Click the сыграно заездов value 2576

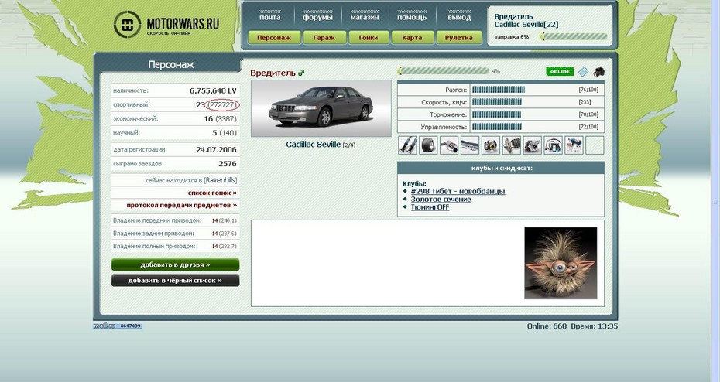click(228, 164)
